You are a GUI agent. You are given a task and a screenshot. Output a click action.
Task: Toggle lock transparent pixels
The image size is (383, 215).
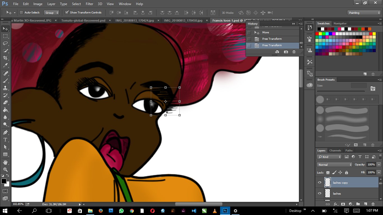click(x=328, y=172)
